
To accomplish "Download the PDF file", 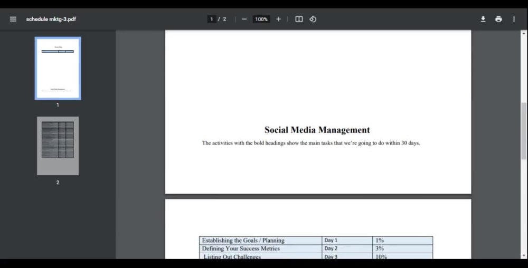I will [x=483, y=19].
